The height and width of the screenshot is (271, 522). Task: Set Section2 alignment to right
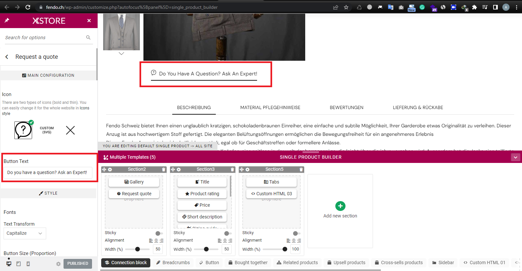pos(161,241)
